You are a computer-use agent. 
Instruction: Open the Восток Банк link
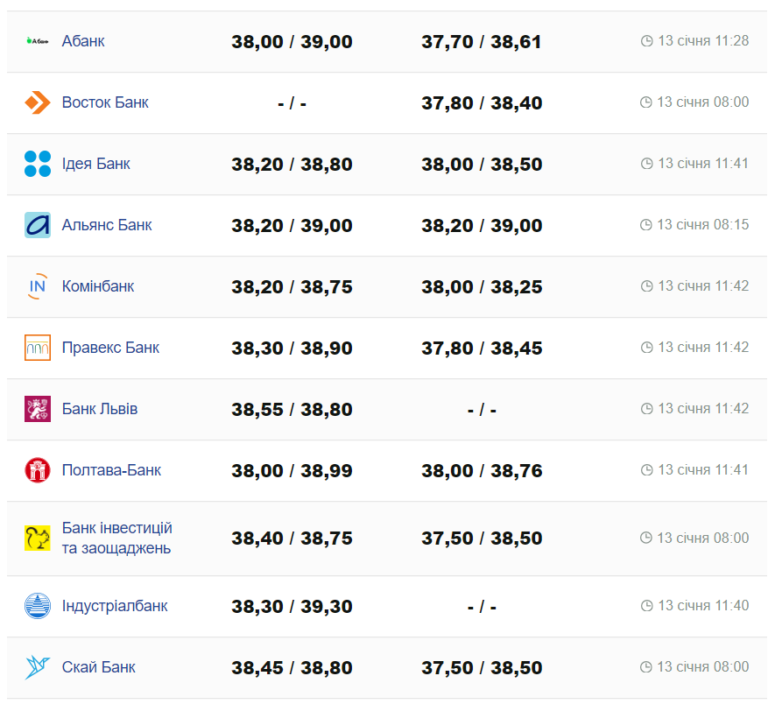pyautogui.click(x=105, y=102)
